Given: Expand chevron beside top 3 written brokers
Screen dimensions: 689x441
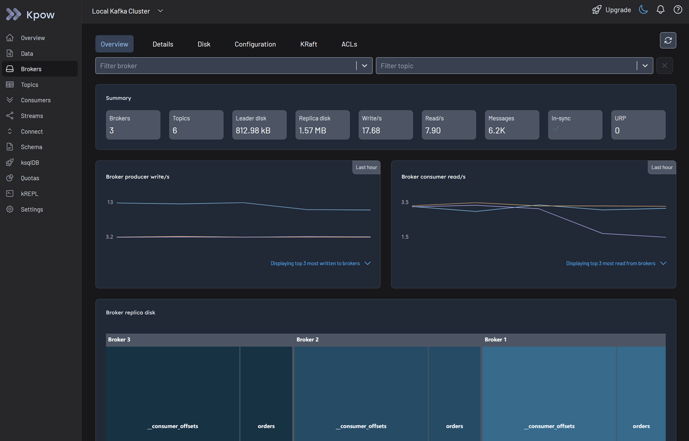Looking at the screenshot, I should tap(368, 264).
